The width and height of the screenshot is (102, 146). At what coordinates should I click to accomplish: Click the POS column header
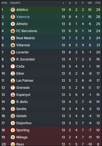point(4,3)
